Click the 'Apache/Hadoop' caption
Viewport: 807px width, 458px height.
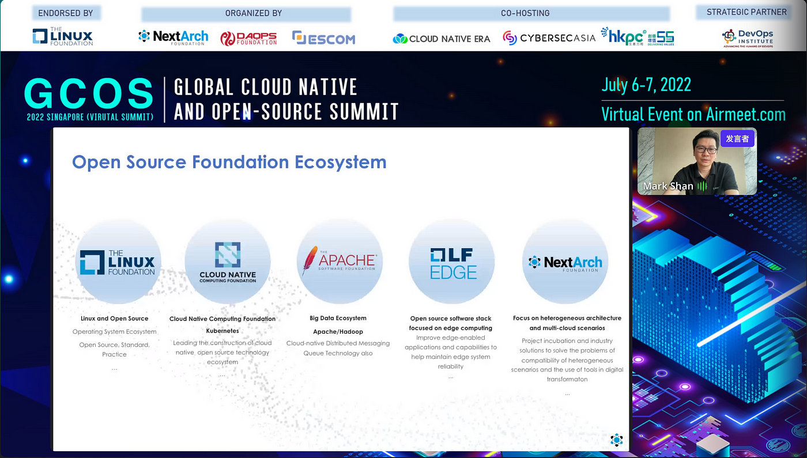[x=338, y=332]
